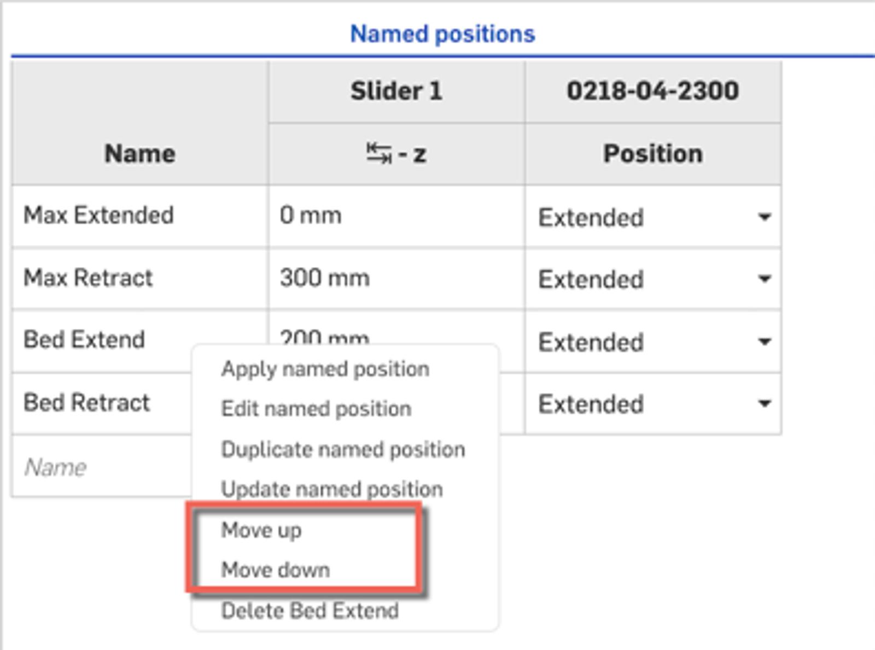Pick Duplicate named position option
875x650 pixels.
pos(343,450)
